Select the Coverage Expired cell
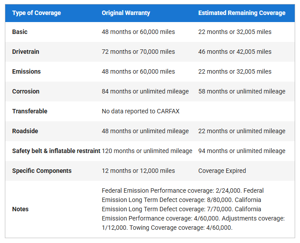 coord(222,171)
